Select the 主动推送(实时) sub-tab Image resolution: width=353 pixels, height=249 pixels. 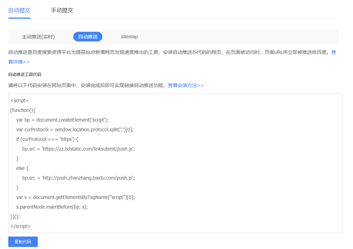pyautogui.click(x=38, y=37)
